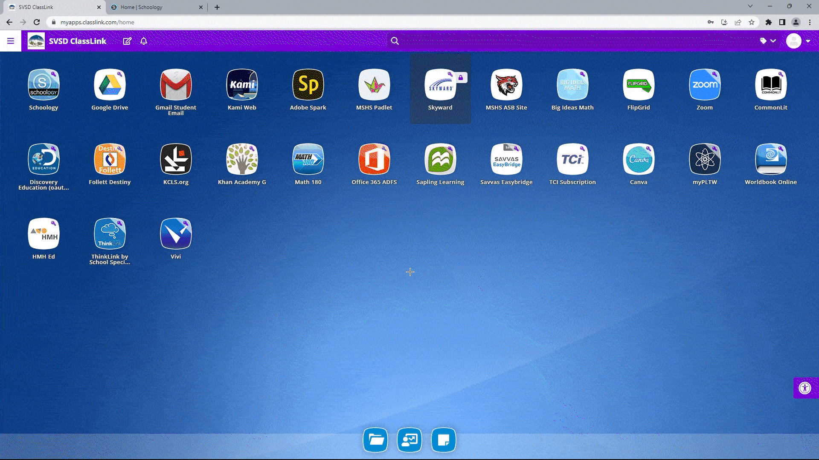819x460 pixels.
Task: Launch ThinkLink by School Specialty
Action: 110,234
